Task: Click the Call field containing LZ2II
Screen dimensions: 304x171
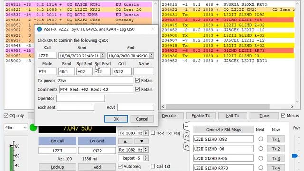Action: [47, 56]
